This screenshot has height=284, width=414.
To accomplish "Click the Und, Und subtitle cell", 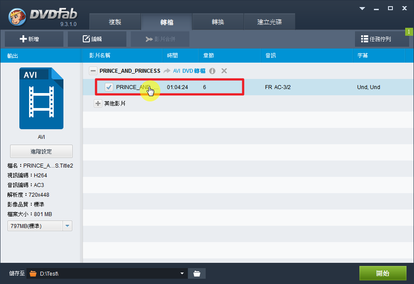I will pos(368,87).
